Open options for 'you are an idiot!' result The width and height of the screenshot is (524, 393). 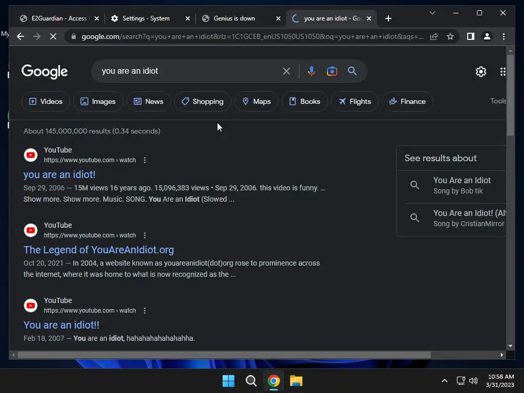[145, 160]
